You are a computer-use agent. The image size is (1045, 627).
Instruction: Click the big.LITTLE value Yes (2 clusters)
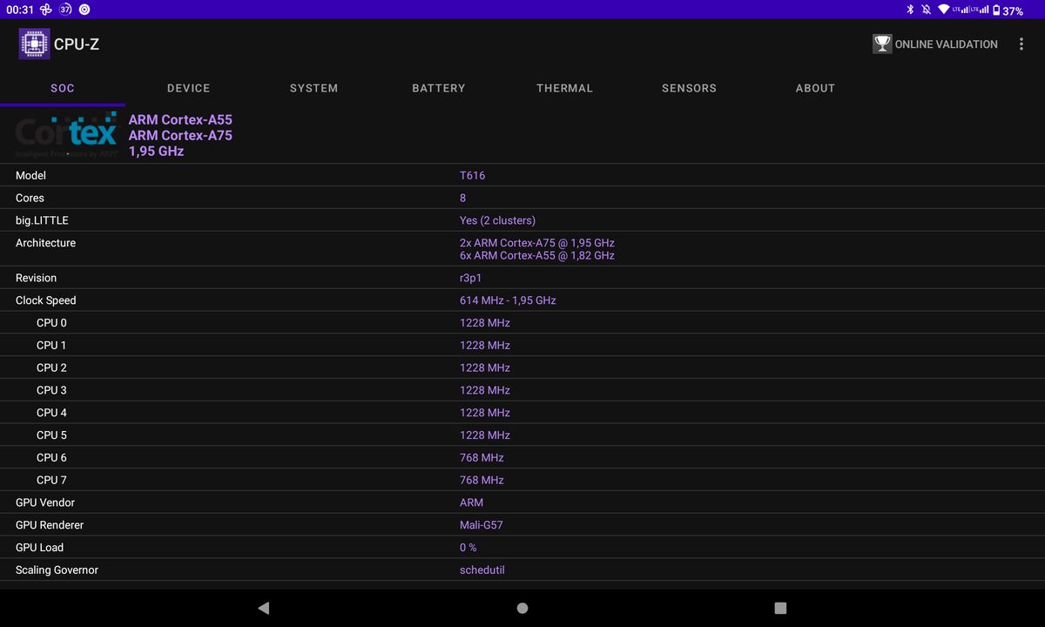pyautogui.click(x=497, y=220)
